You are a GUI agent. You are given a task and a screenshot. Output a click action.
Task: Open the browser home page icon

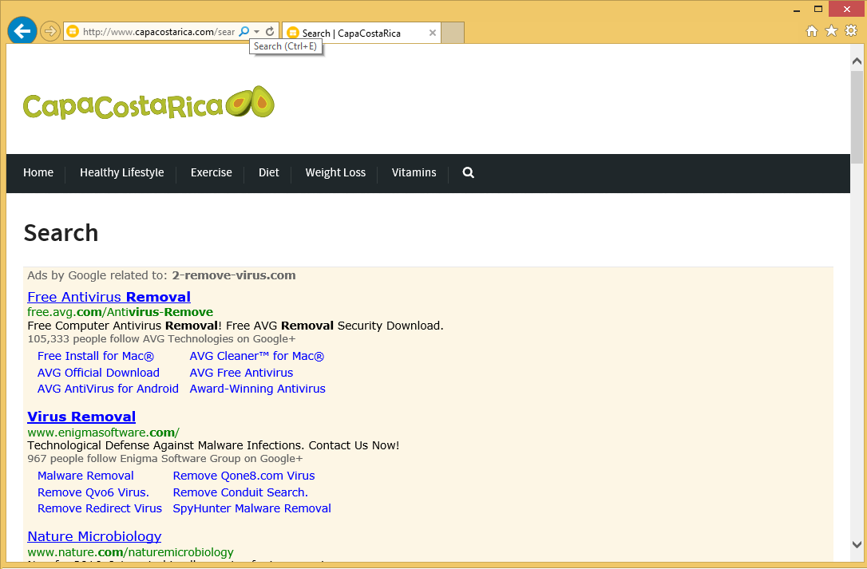811,30
